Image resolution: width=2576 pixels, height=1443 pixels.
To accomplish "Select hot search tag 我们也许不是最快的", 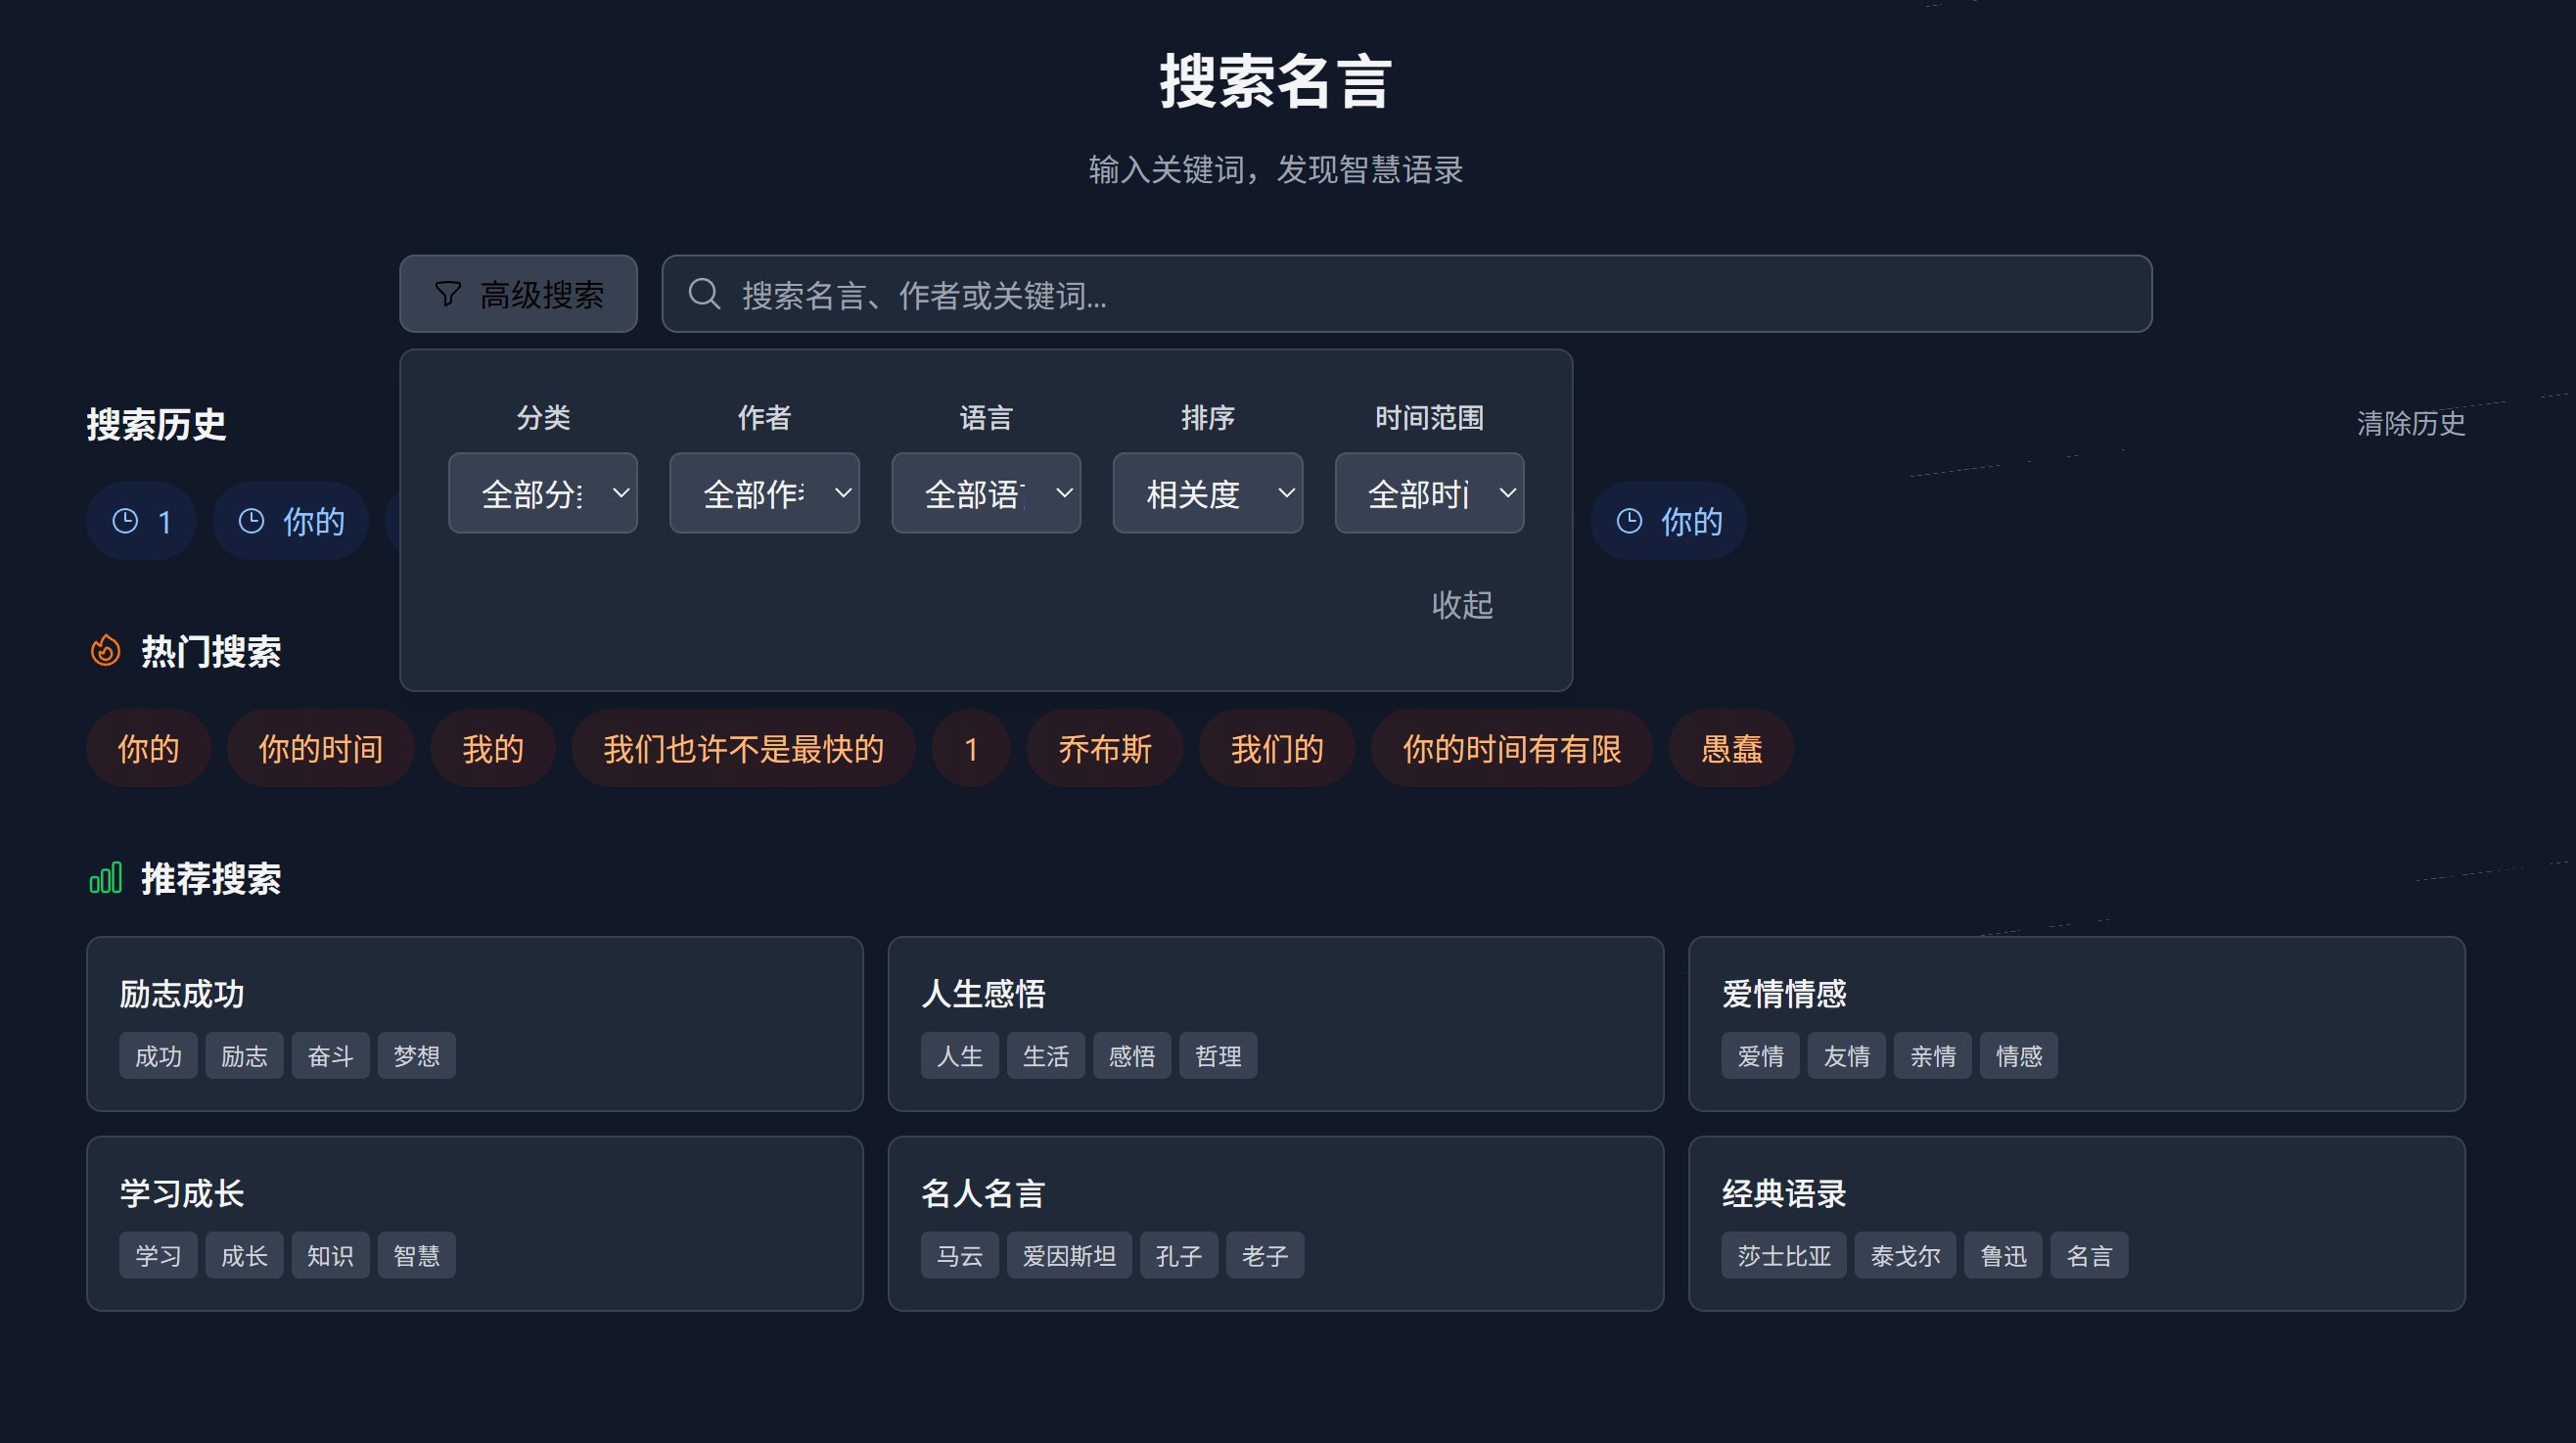I will [743, 749].
